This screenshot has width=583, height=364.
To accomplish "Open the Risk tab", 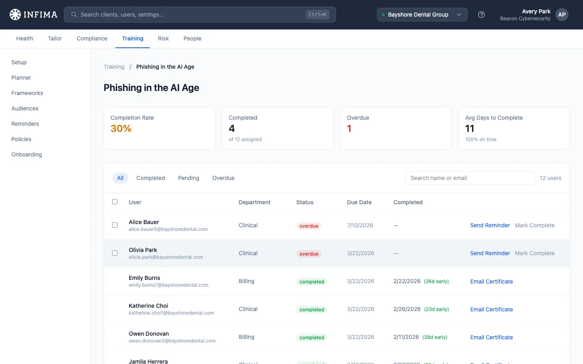I will click(x=164, y=38).
